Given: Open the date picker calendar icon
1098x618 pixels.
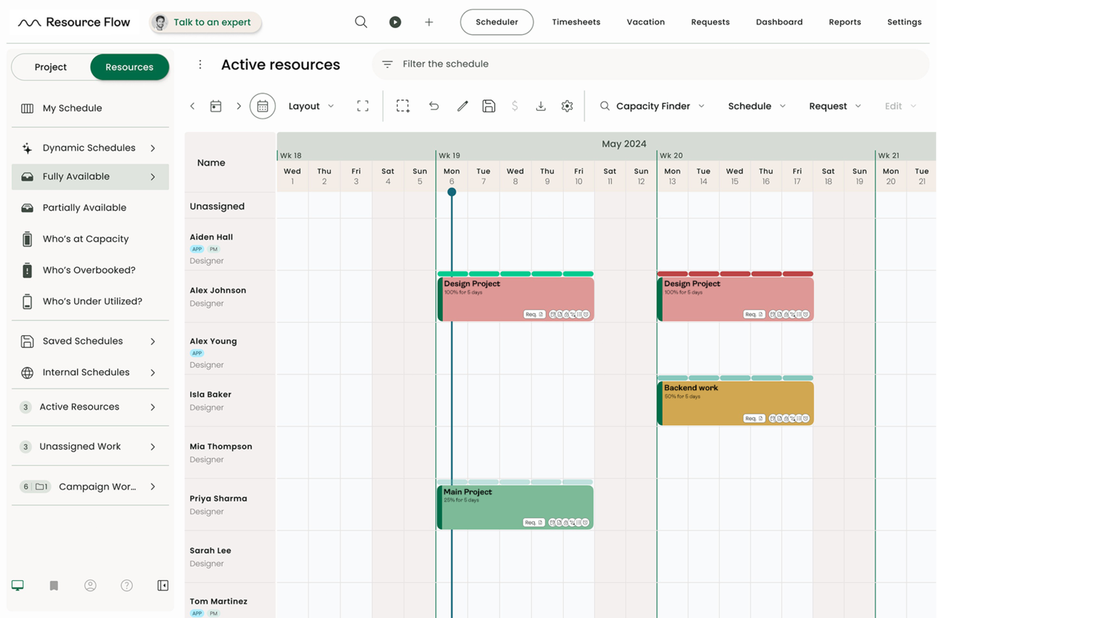Looking at the screenshot, I should [216, 106].
